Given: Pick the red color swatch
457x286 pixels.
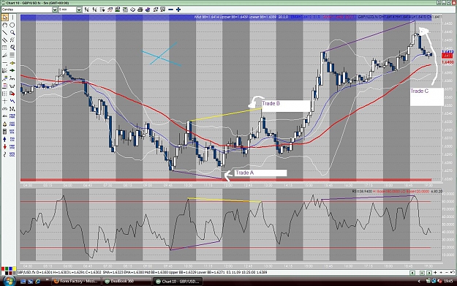Looking at the screenshot, I should pos(3,268).
